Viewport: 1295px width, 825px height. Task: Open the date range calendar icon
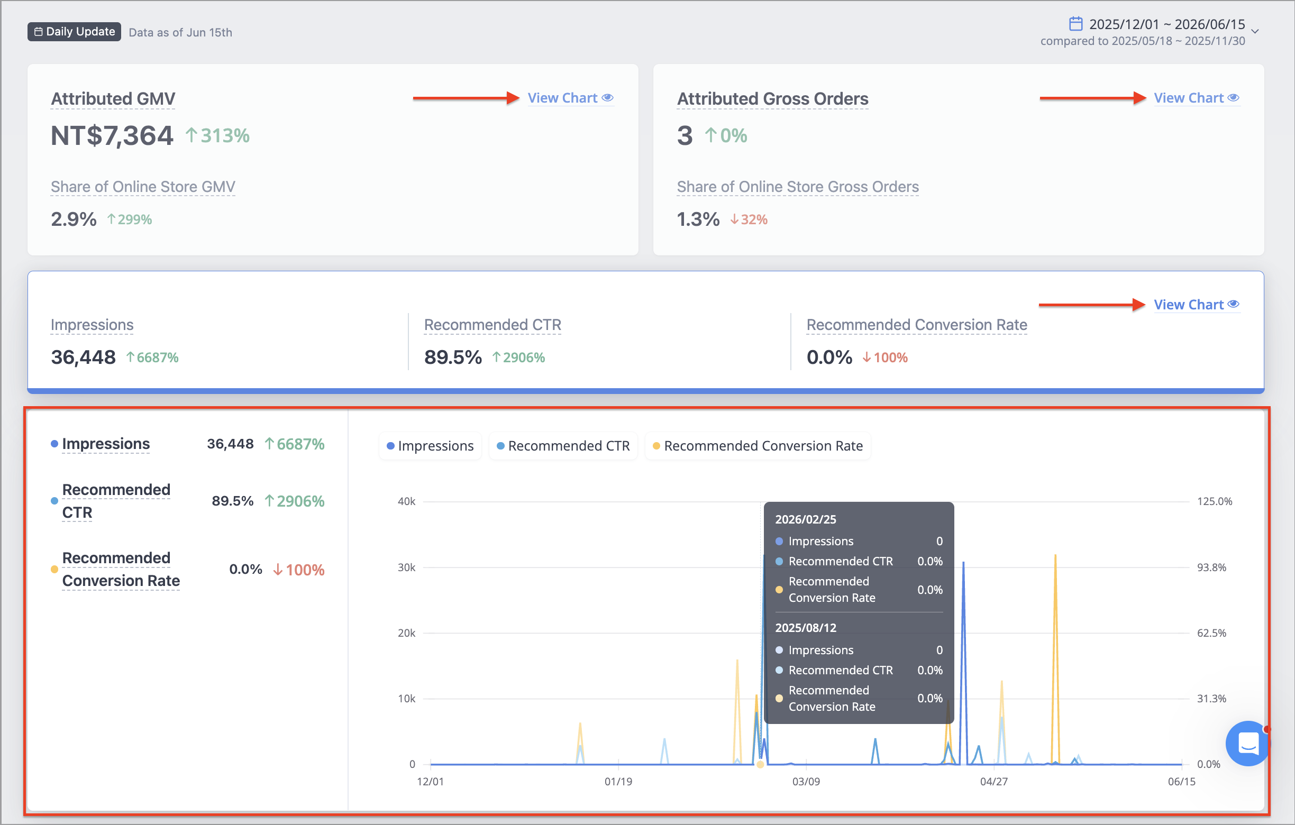(1075, 24)
